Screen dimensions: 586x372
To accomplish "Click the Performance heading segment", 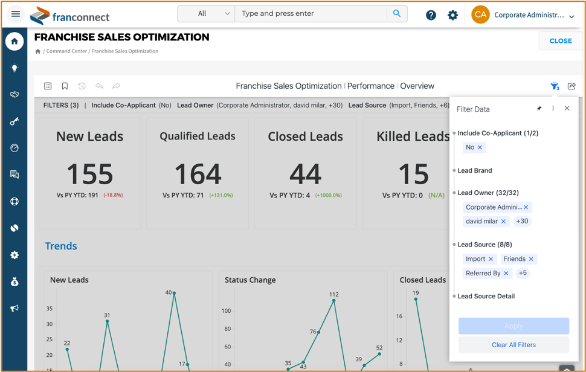I will click(371, 86).
